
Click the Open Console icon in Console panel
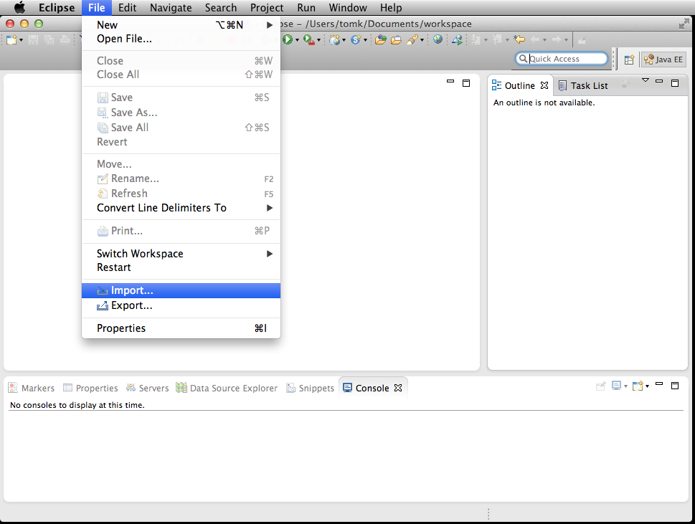coord(638,386)
